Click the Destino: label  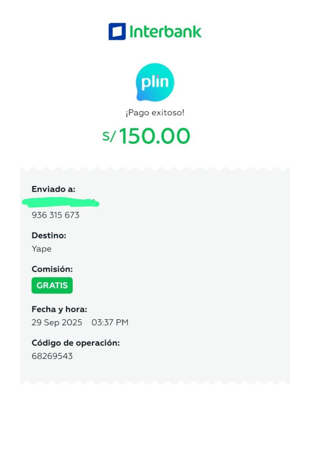click(49, 235)
